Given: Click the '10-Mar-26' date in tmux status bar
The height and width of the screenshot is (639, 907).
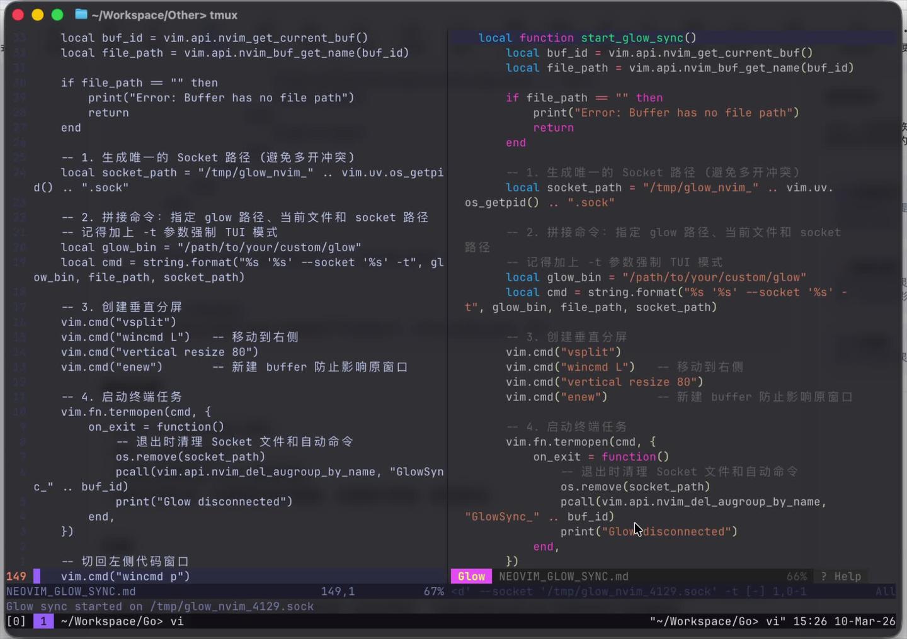Looking at the screenshot, I should point(865,621).
